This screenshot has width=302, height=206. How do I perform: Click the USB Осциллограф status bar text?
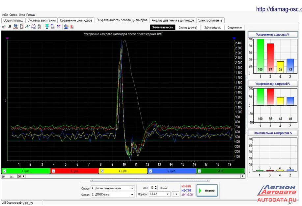[x=12, y=203]
